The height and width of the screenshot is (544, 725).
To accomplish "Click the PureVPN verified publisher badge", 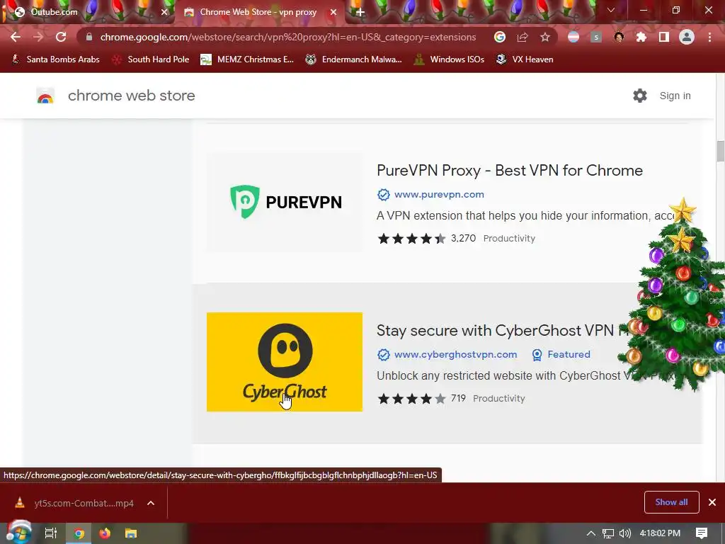I will pos(383,195).
